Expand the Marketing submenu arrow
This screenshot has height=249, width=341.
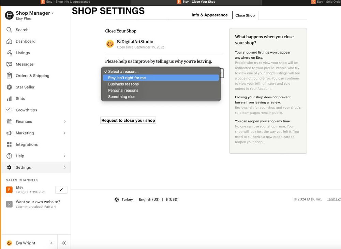tap(65, 133)
